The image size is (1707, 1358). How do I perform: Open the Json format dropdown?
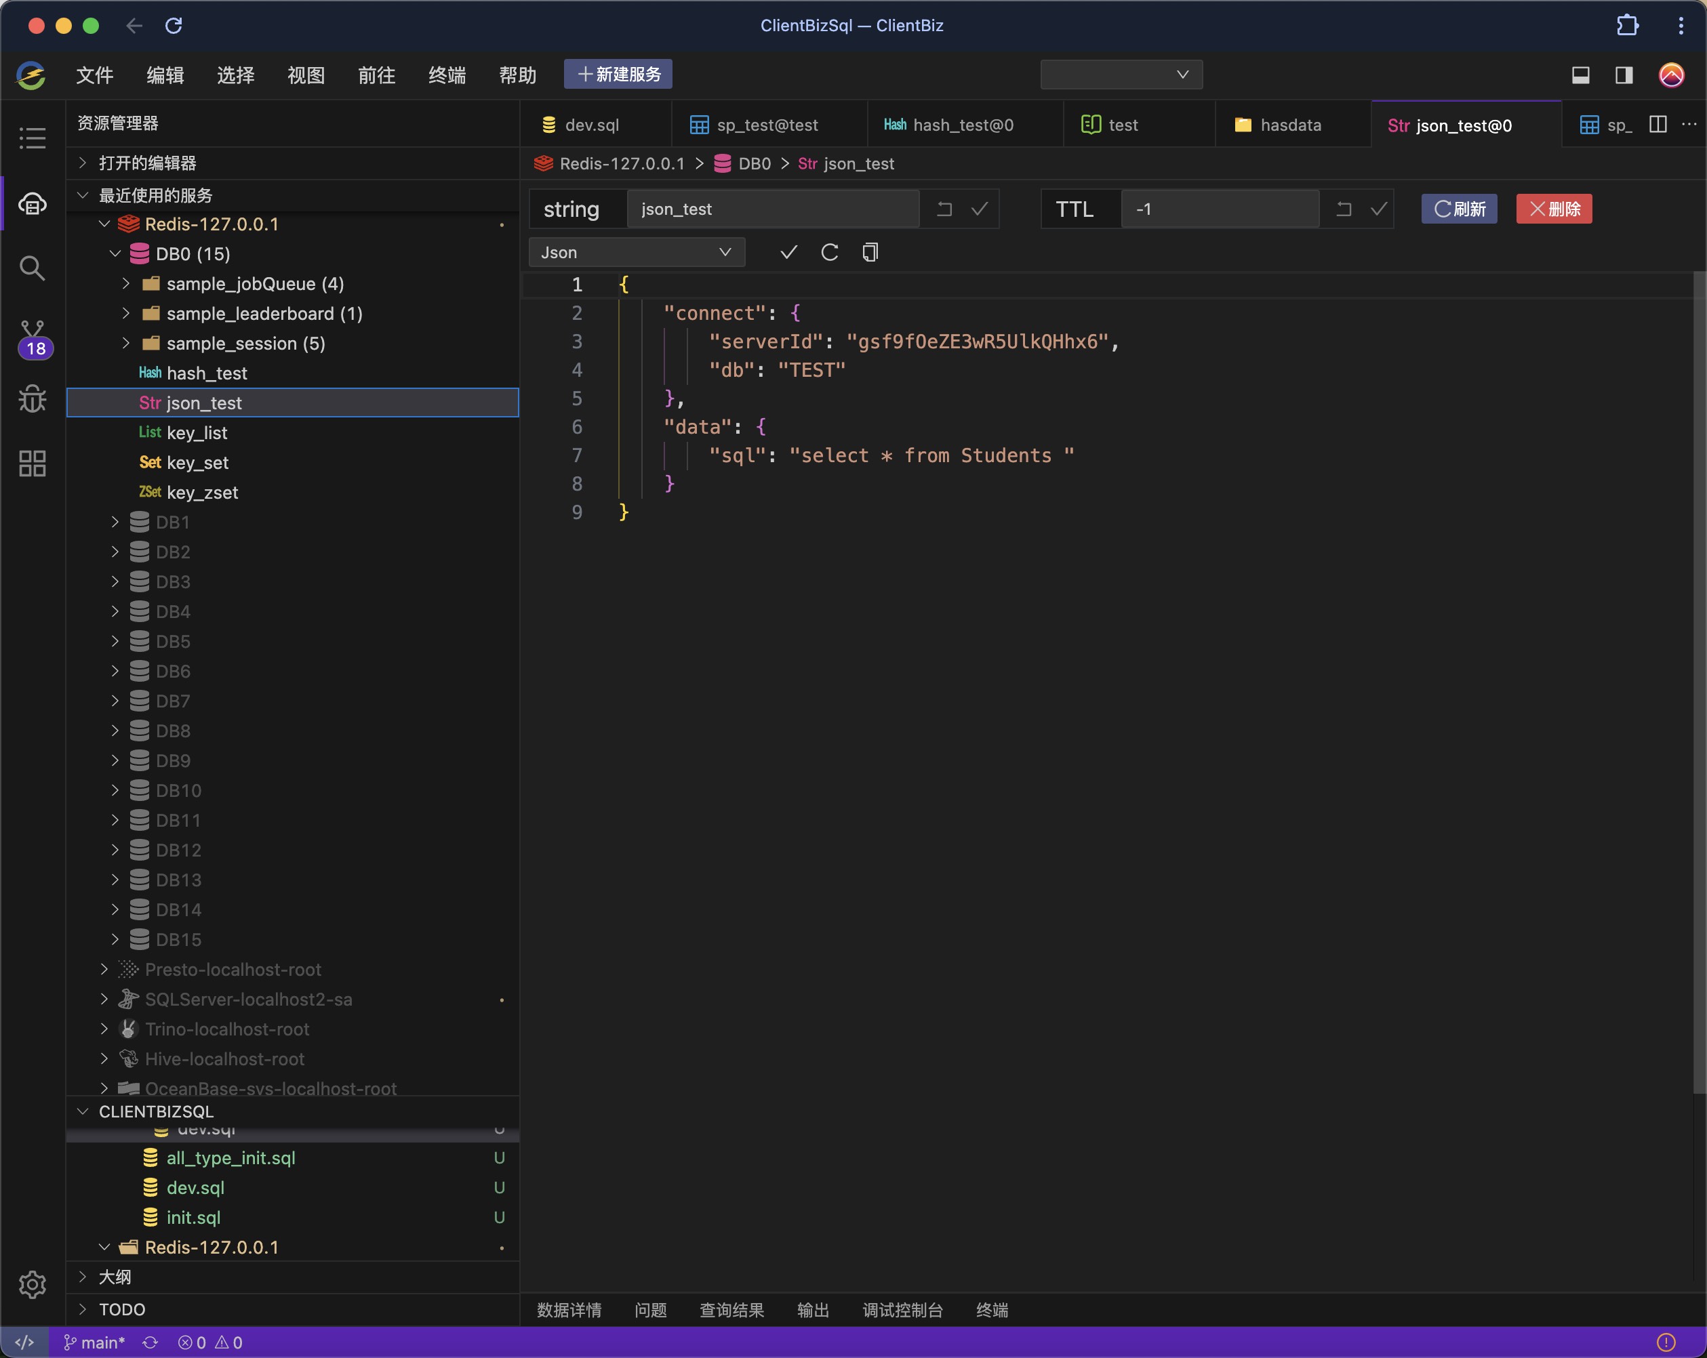pyautogui.click(x=636, y=253)
